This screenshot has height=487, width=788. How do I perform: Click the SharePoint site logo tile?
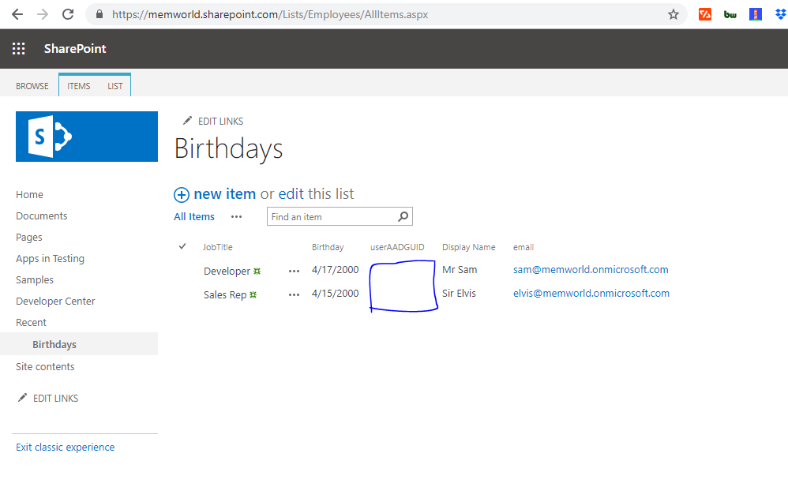pos(87,137)
